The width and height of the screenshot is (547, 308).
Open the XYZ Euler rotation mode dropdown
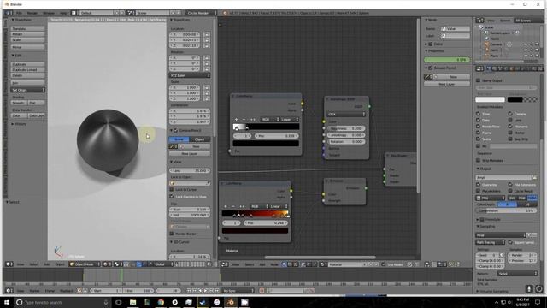(x=190, y=75)
